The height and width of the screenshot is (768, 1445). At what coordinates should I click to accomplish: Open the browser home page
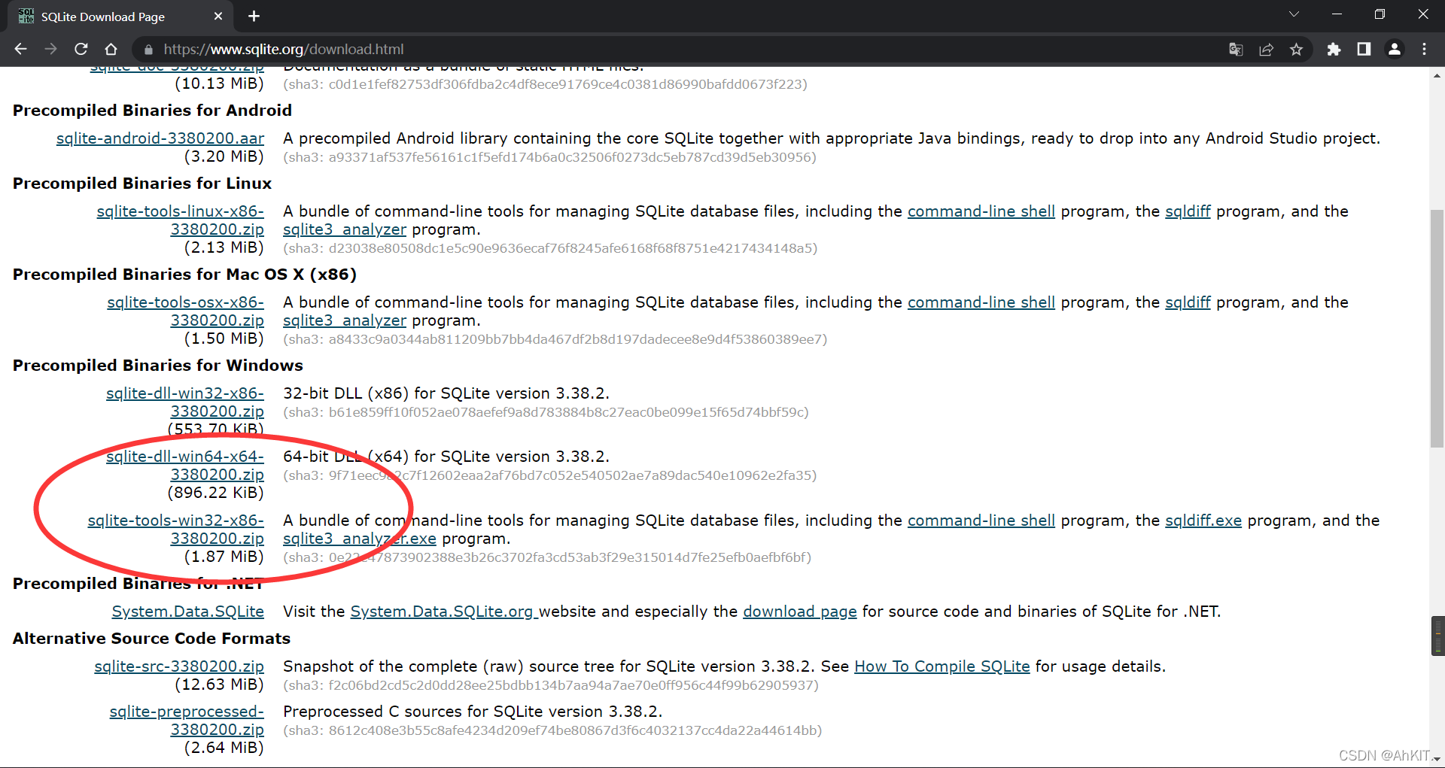click(x=111, y=49)
